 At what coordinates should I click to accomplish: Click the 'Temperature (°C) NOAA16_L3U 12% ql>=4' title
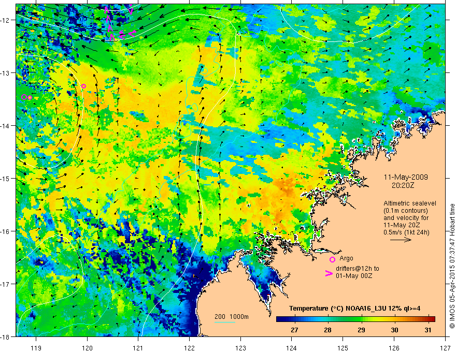pyautogui.click(x=354, y=309)
